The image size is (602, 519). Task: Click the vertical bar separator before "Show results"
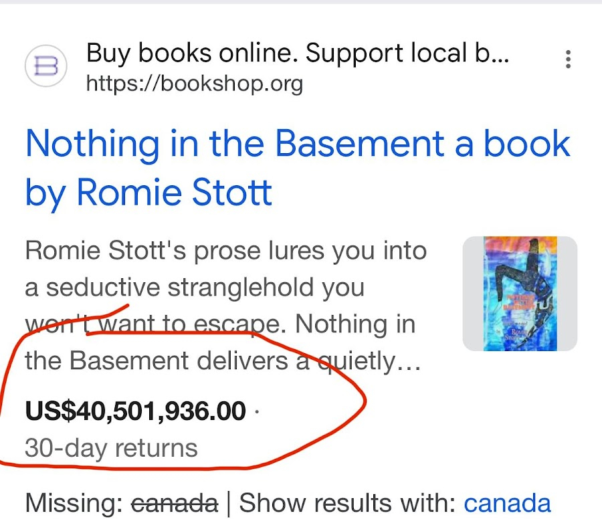pos(228,503)
